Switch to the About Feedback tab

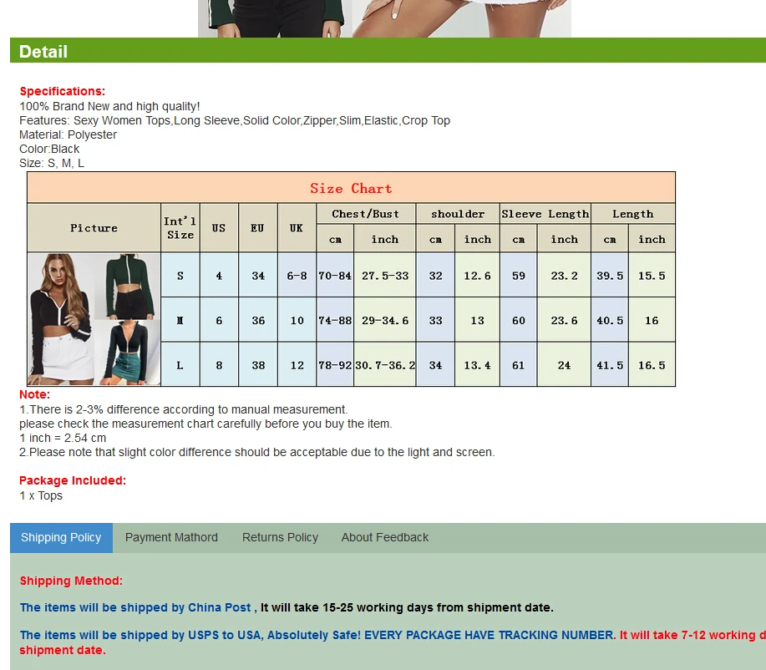(x=385, y=537)
